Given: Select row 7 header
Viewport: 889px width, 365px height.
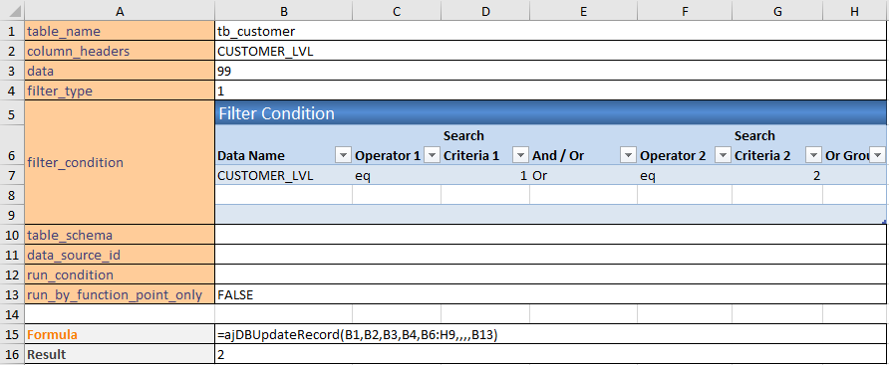Looking at the screenshot, I should [x=12, y=175].
